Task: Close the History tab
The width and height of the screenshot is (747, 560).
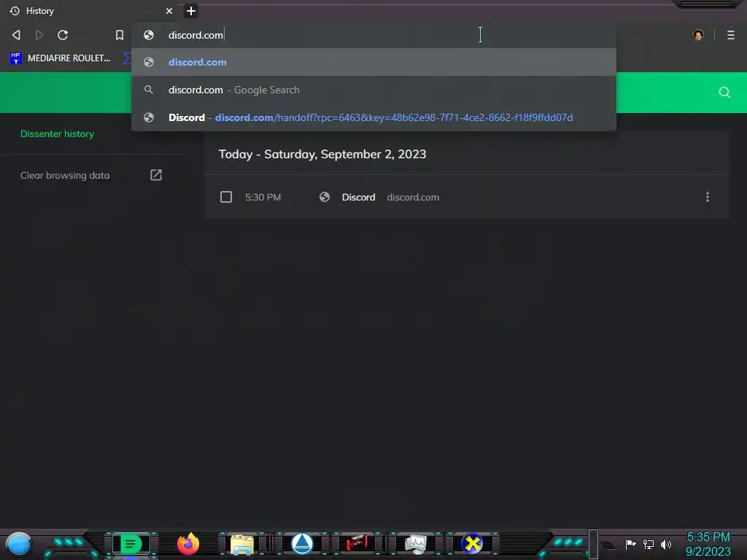Action: point(169,11)
